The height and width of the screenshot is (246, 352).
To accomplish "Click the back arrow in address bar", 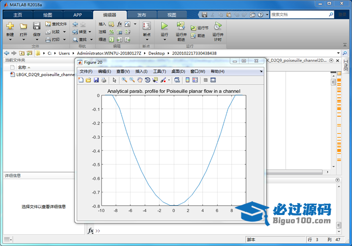I will 7,53.
